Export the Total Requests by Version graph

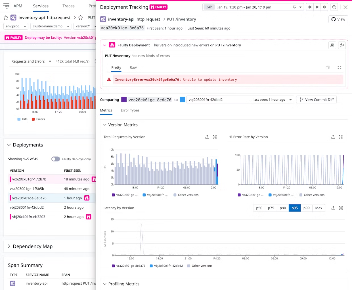(207, 137)
